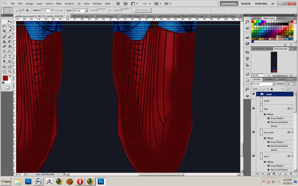Open the Opacity slider arrow
Image resolution: width=298 pixels, height=186 pixels.
tap(294, 84)
